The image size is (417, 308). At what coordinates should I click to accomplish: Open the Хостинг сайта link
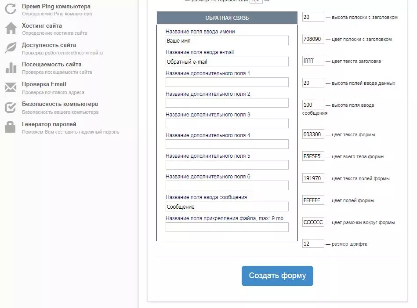42,26
